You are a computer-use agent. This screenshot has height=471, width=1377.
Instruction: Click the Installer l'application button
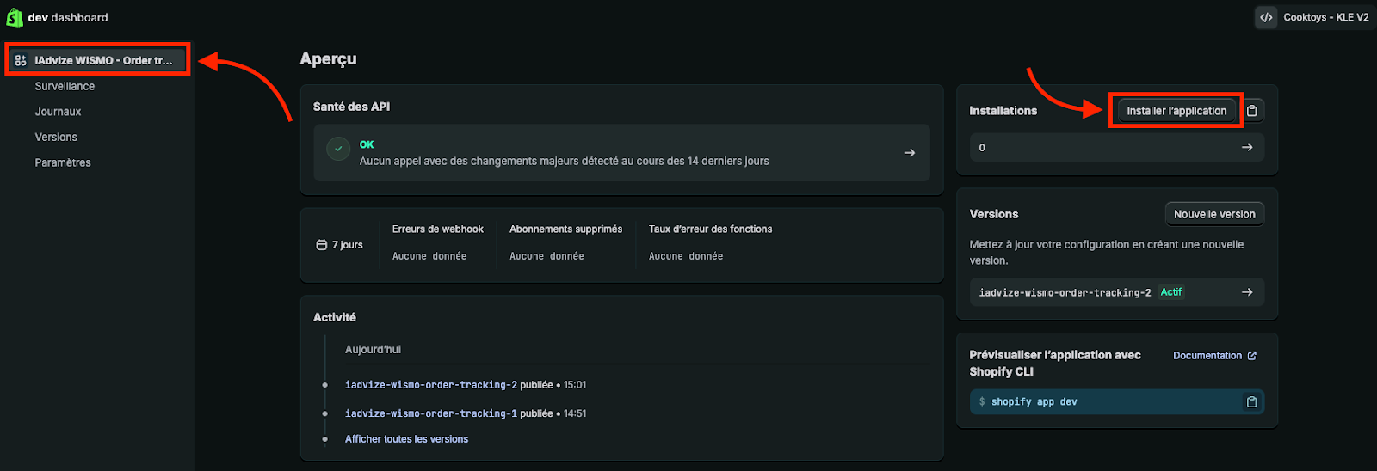click(x=1176, y=111)
